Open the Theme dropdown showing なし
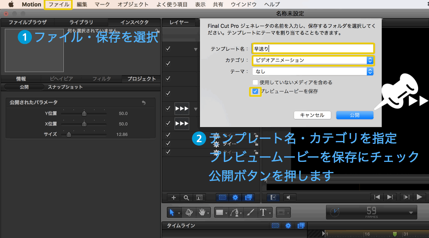Viewport: 429px width, 238px height. coord(313,72)
